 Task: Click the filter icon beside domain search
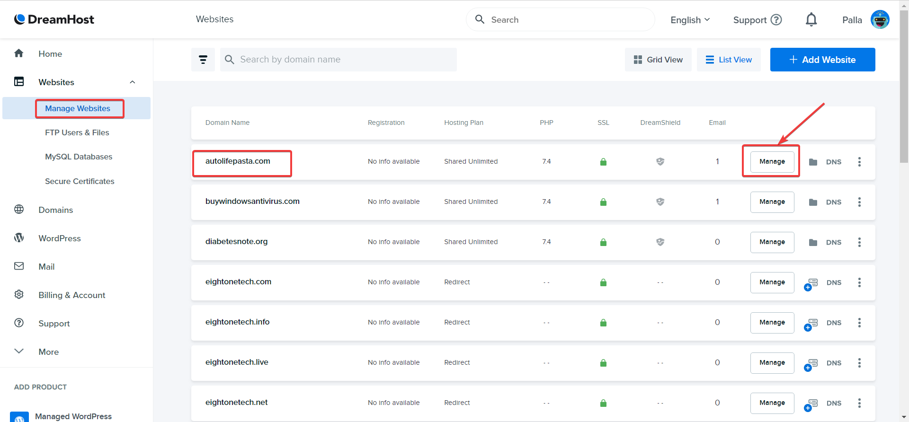(203, 60)
